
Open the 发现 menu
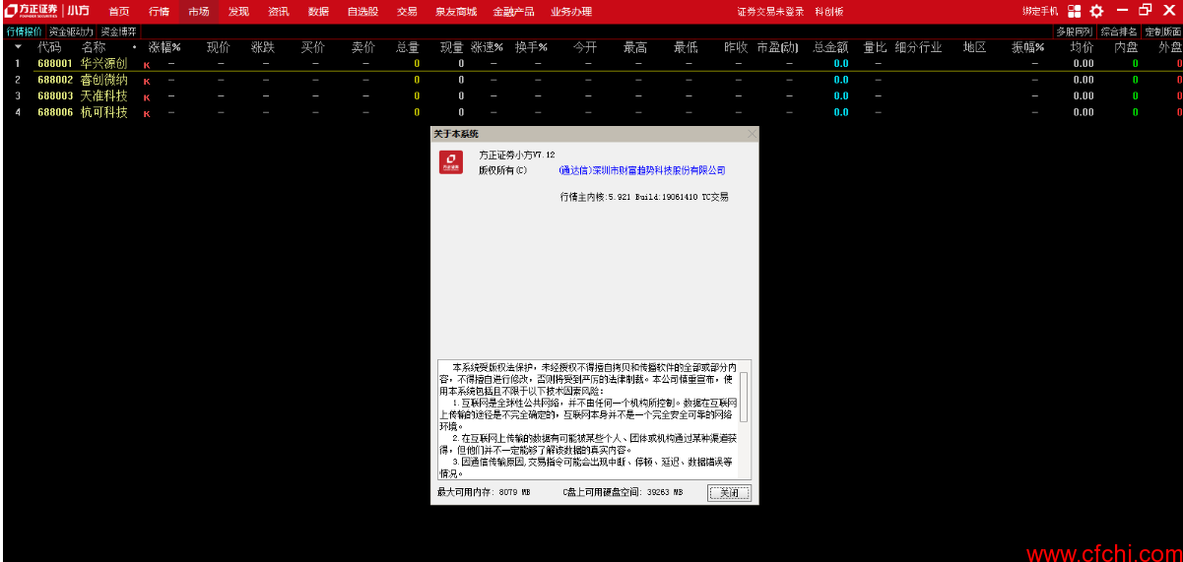238,12
